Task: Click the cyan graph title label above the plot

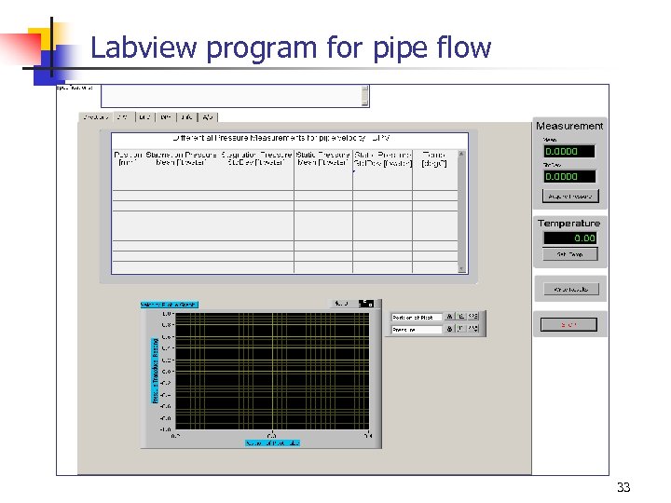Action: click(x=170, y=305)
